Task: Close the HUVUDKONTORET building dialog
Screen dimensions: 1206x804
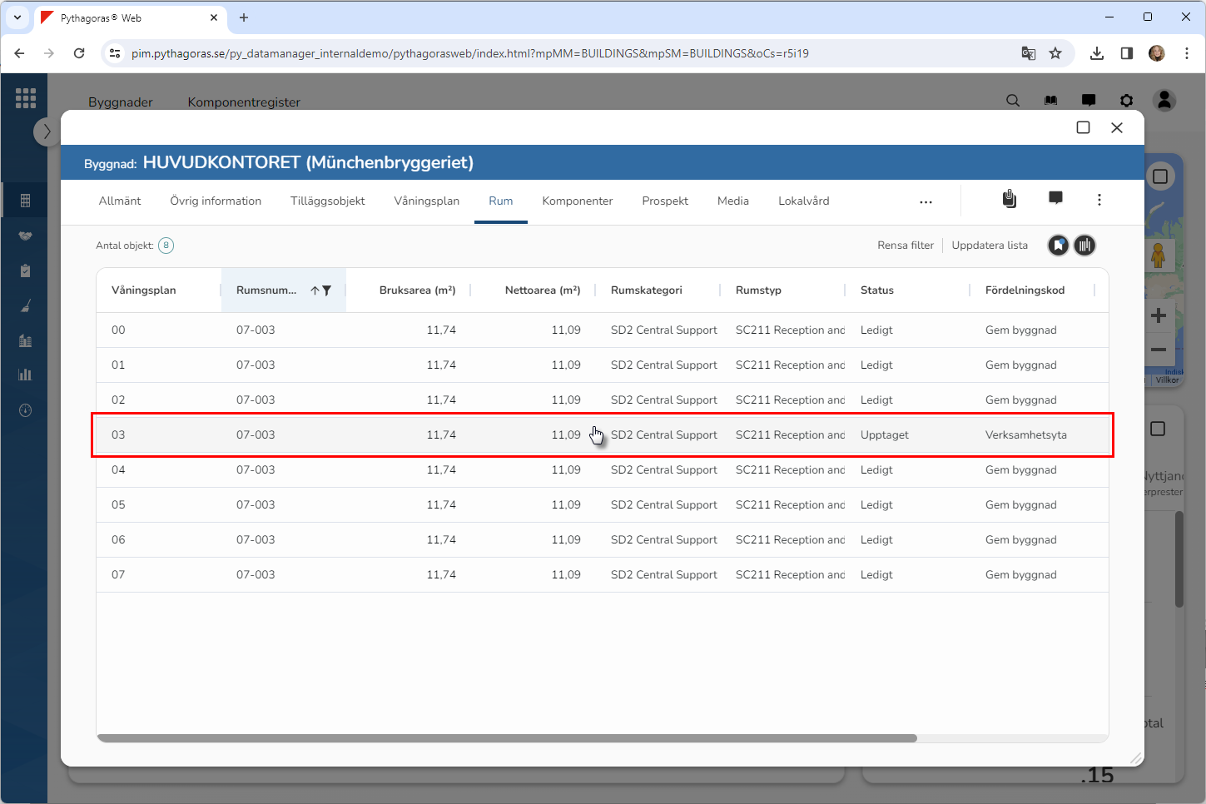Action: 1117,127
